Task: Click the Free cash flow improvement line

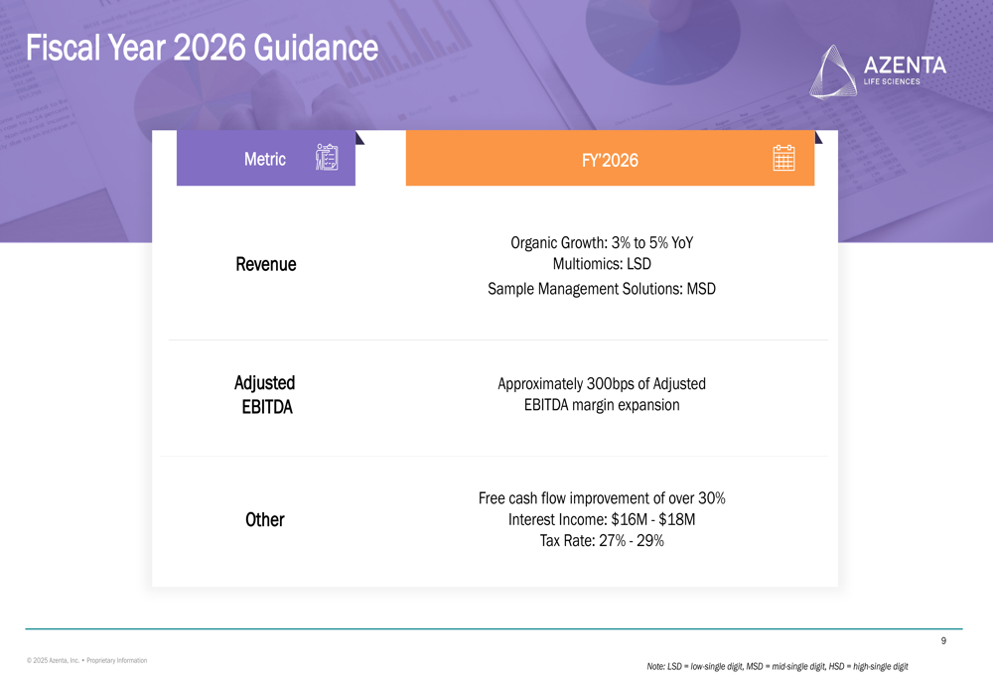Action: click(x=601, y=497)
